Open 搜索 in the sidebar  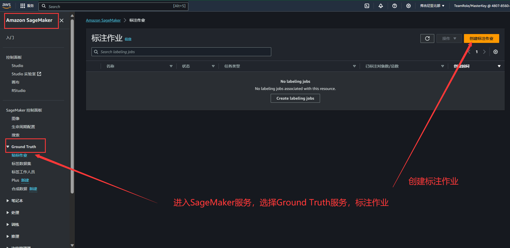[16, 135]
